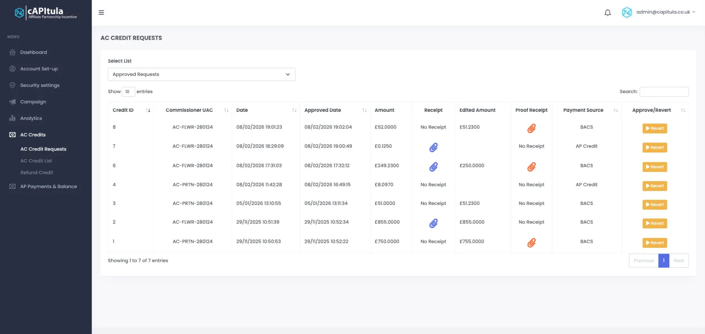Revert credit request 8
This screenshot has height=334, width=705.
pyautogui.click(x=654, y=128)
